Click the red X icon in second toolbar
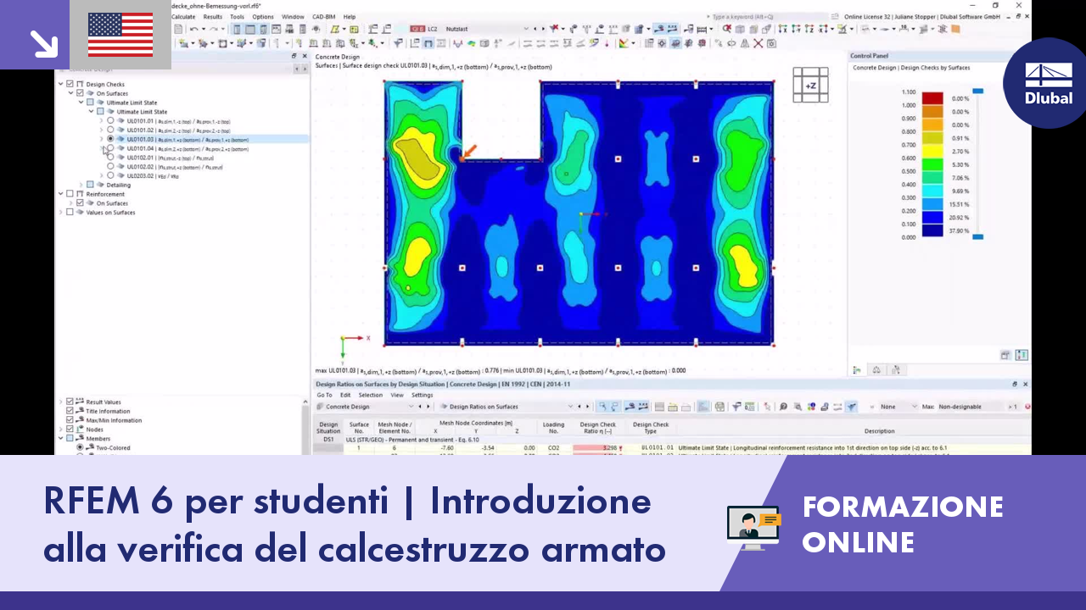Viewport: 1086px width, 610px height. tap(759, 43)
